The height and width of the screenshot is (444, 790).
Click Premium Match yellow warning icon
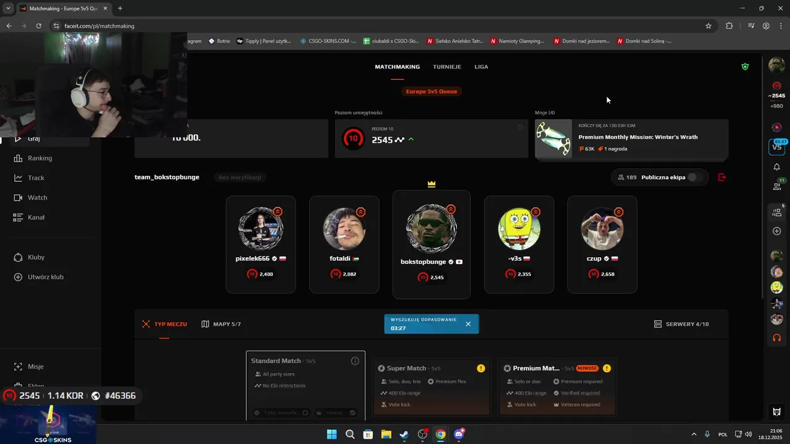point(607,368)
